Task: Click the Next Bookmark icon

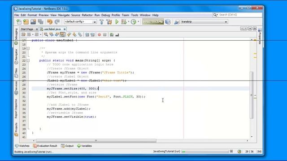Action: coord(74,34)
